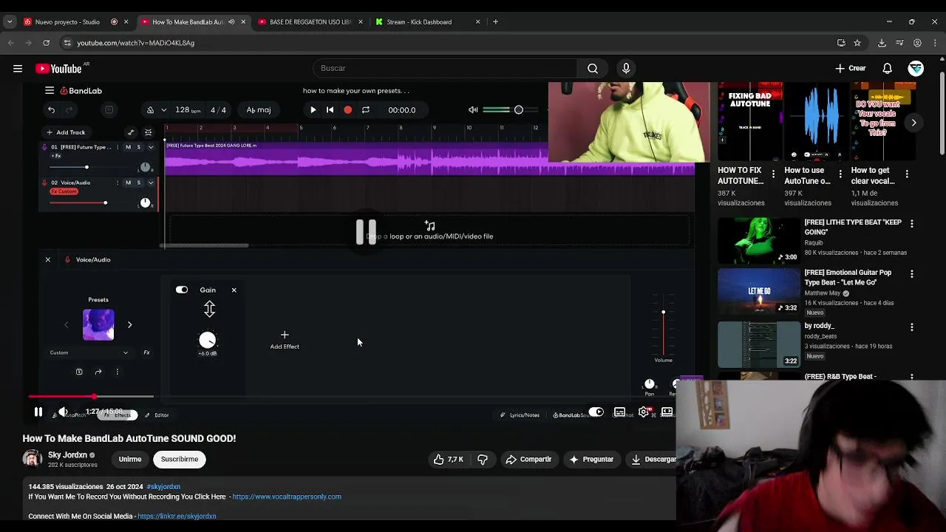This screenshot has height=532, width=946.
Task: Click the BandLab skip-to-start button
Action: [330, 110]
